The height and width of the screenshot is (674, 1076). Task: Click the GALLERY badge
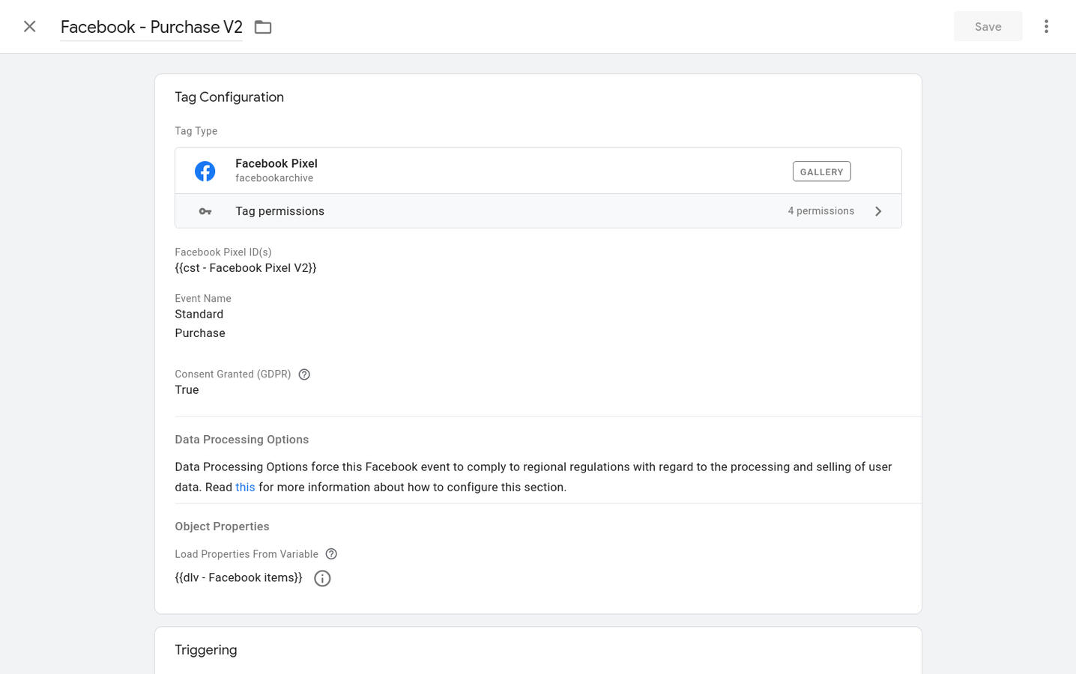[x=821, y=171]
